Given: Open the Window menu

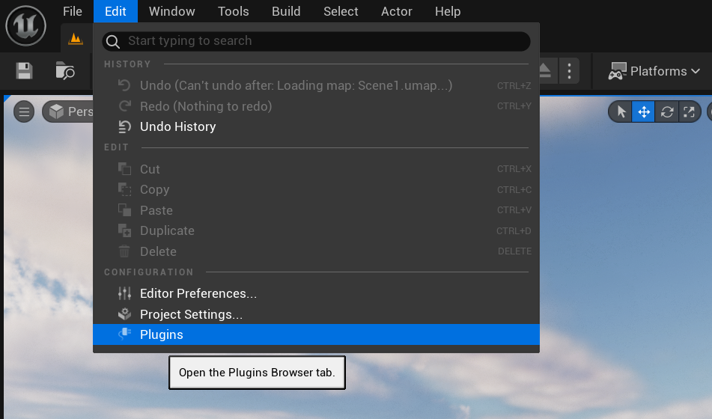Looking at the screenshot, I should (x=172, y=11).
